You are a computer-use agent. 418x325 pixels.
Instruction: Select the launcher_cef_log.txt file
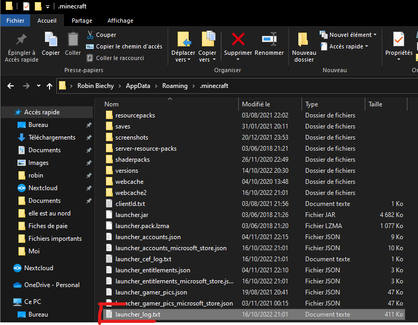[143, 259]
